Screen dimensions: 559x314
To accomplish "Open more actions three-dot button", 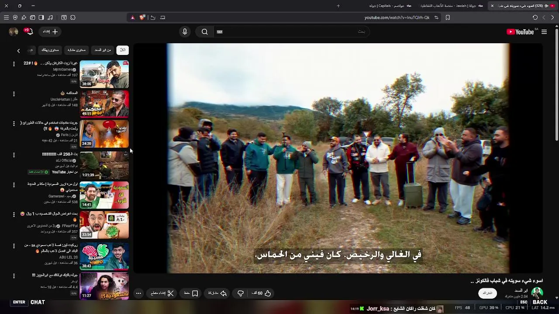I will coord(138,293).
